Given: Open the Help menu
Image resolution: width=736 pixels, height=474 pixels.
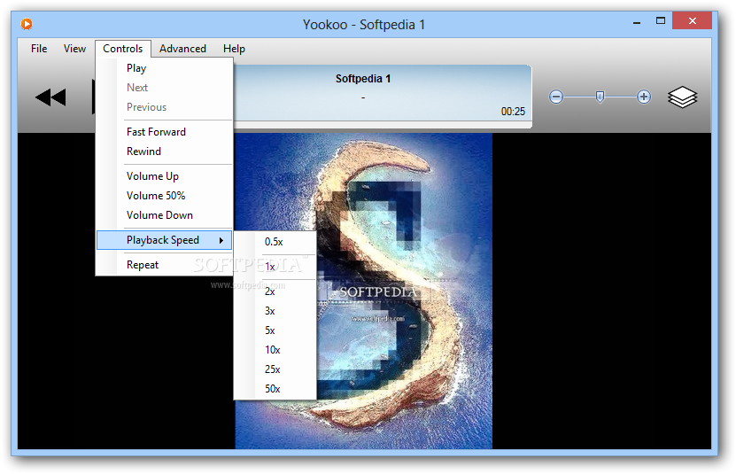Looking at the screenshot, I should 234,49.
